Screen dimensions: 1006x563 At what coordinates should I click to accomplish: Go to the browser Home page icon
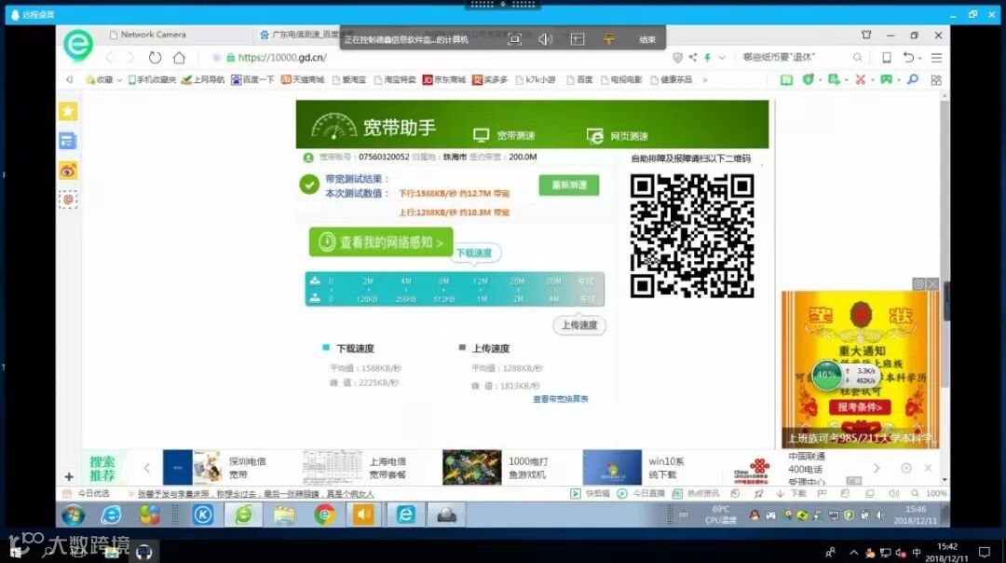(179, 57)
